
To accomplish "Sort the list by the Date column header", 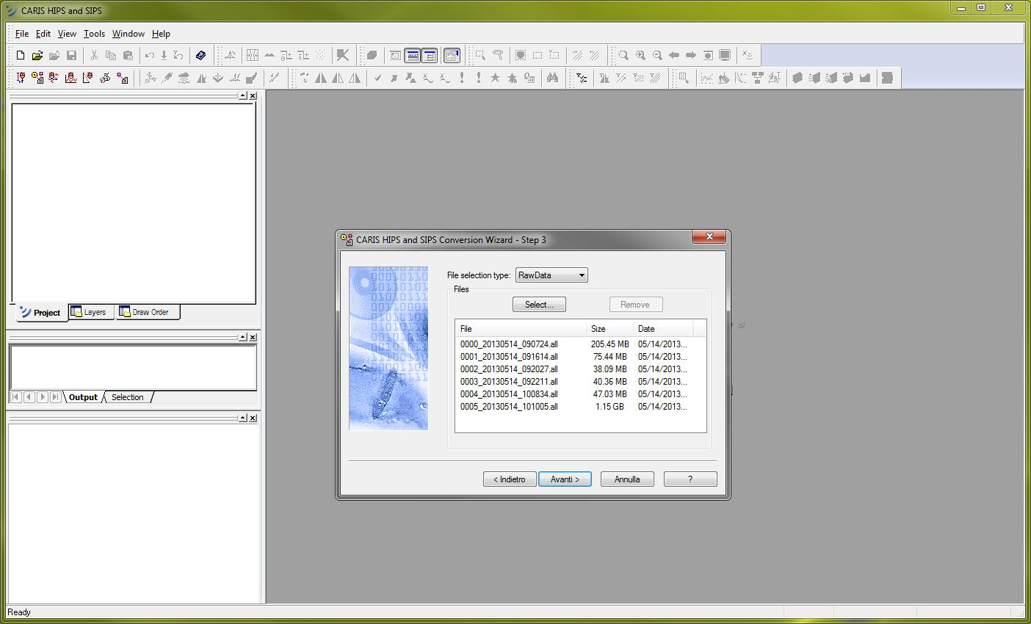I will pyautogui.click(x=663, y=329).
